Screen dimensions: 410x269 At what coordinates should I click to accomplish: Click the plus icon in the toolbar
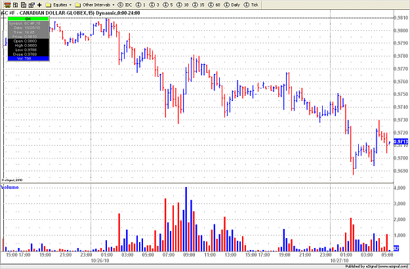(x=40, y=5)
